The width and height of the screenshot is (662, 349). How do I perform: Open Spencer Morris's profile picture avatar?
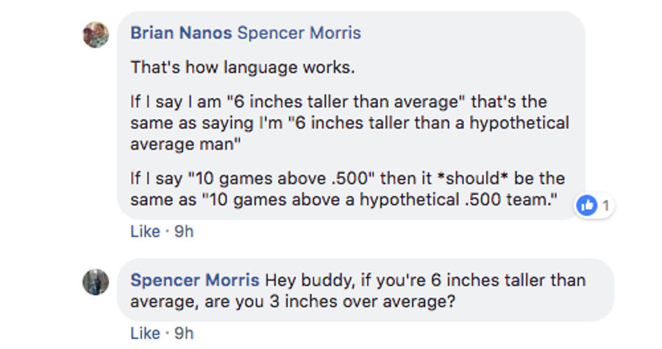click(x=96, y=282)
